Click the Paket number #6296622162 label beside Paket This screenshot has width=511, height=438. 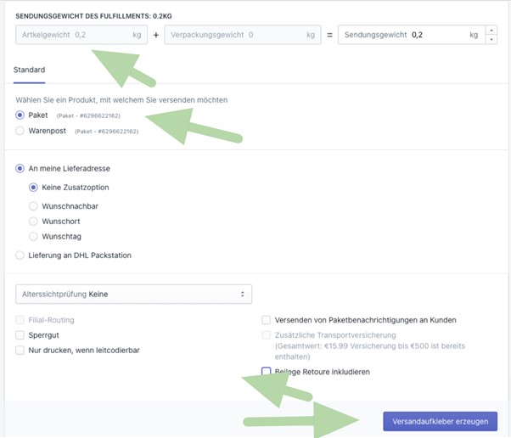pos(88,115)
